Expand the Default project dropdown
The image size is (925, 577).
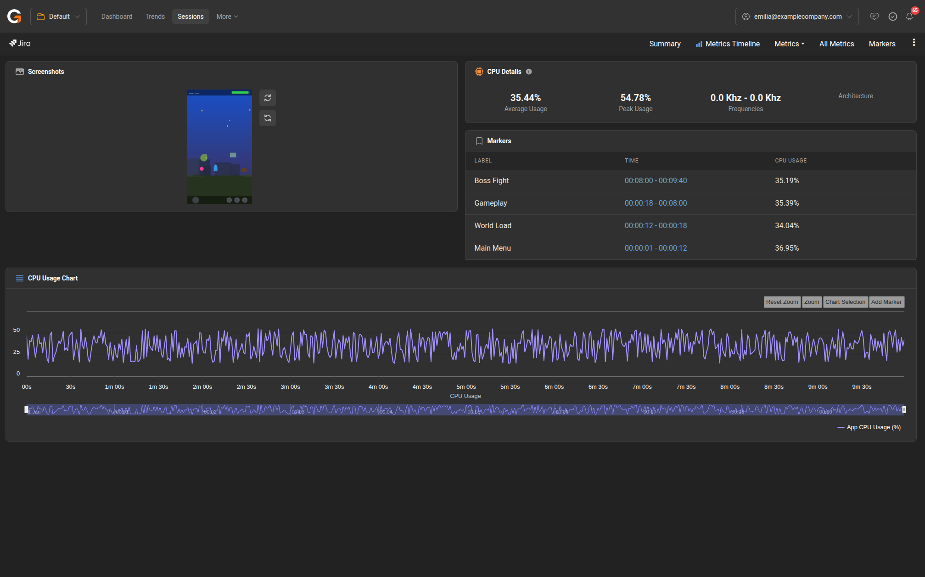[58, 17]
